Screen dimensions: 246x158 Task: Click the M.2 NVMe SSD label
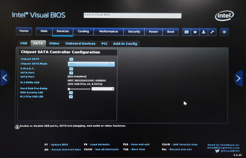coord(30,82)
